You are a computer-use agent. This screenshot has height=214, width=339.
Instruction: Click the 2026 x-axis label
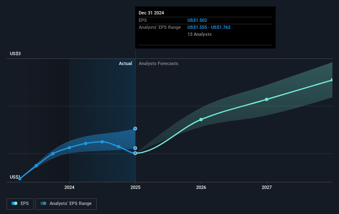pyautogui.click(x=201, y=187)
